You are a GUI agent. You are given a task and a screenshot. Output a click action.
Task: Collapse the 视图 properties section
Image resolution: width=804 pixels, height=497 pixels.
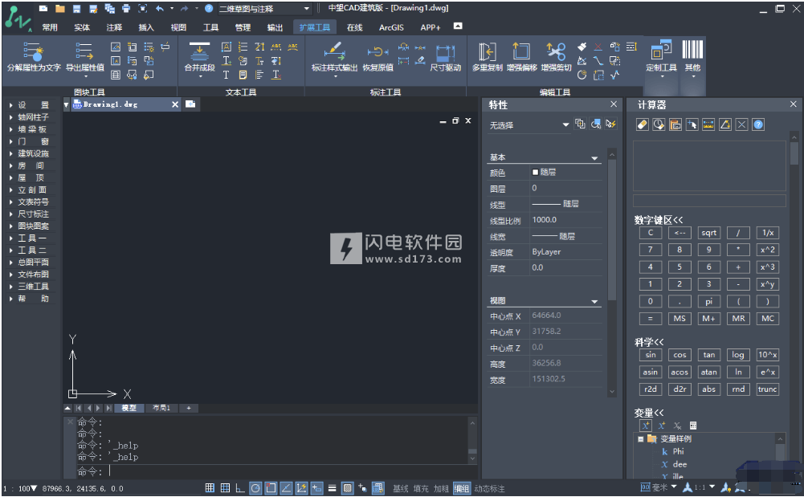594,301
